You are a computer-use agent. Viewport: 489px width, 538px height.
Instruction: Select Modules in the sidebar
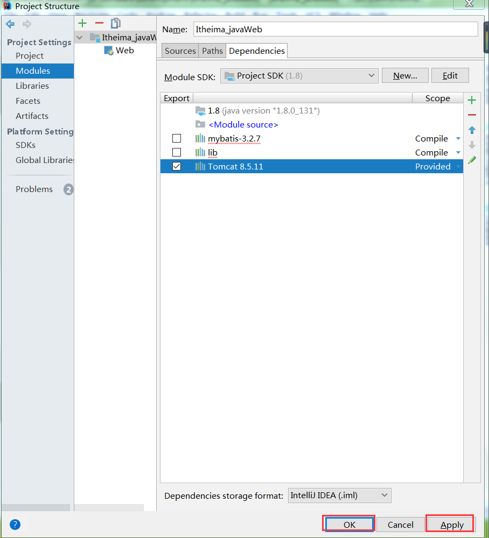tap(38, 70)
